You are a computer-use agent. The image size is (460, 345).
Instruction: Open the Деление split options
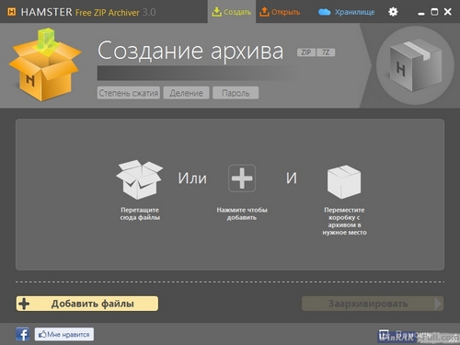click(186, 93)
